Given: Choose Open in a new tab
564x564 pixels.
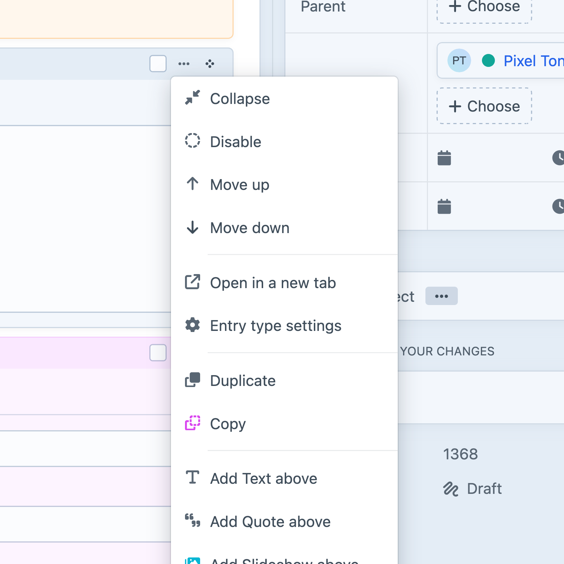Looking at the screenshot, I should tap(284, 283).
